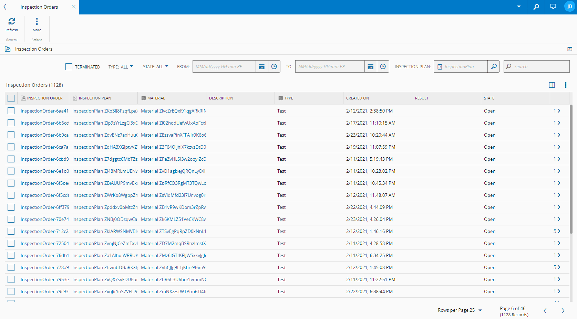Image resolution: width=577 pixels, height=319 pixels.
Task: Open the TO field clock time picker
Action: [x=383, y=66]
